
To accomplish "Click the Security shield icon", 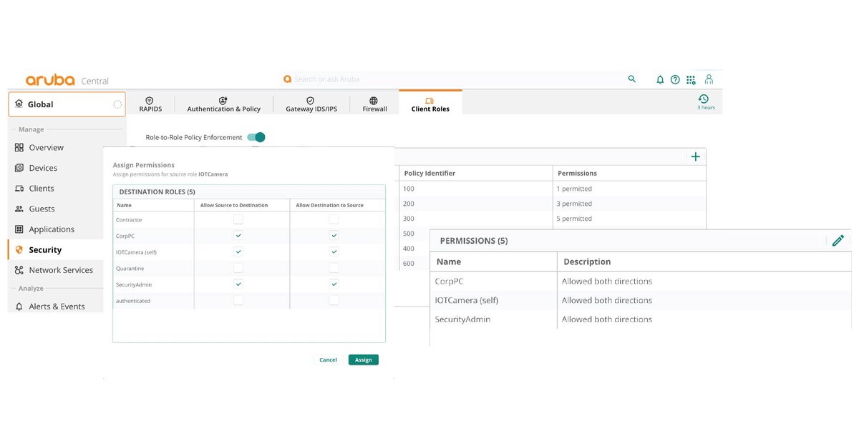I will (19, 250).
